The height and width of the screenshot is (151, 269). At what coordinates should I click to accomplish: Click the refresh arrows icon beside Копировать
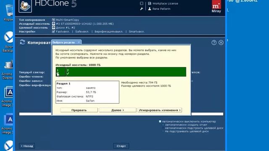coord(22,42)
